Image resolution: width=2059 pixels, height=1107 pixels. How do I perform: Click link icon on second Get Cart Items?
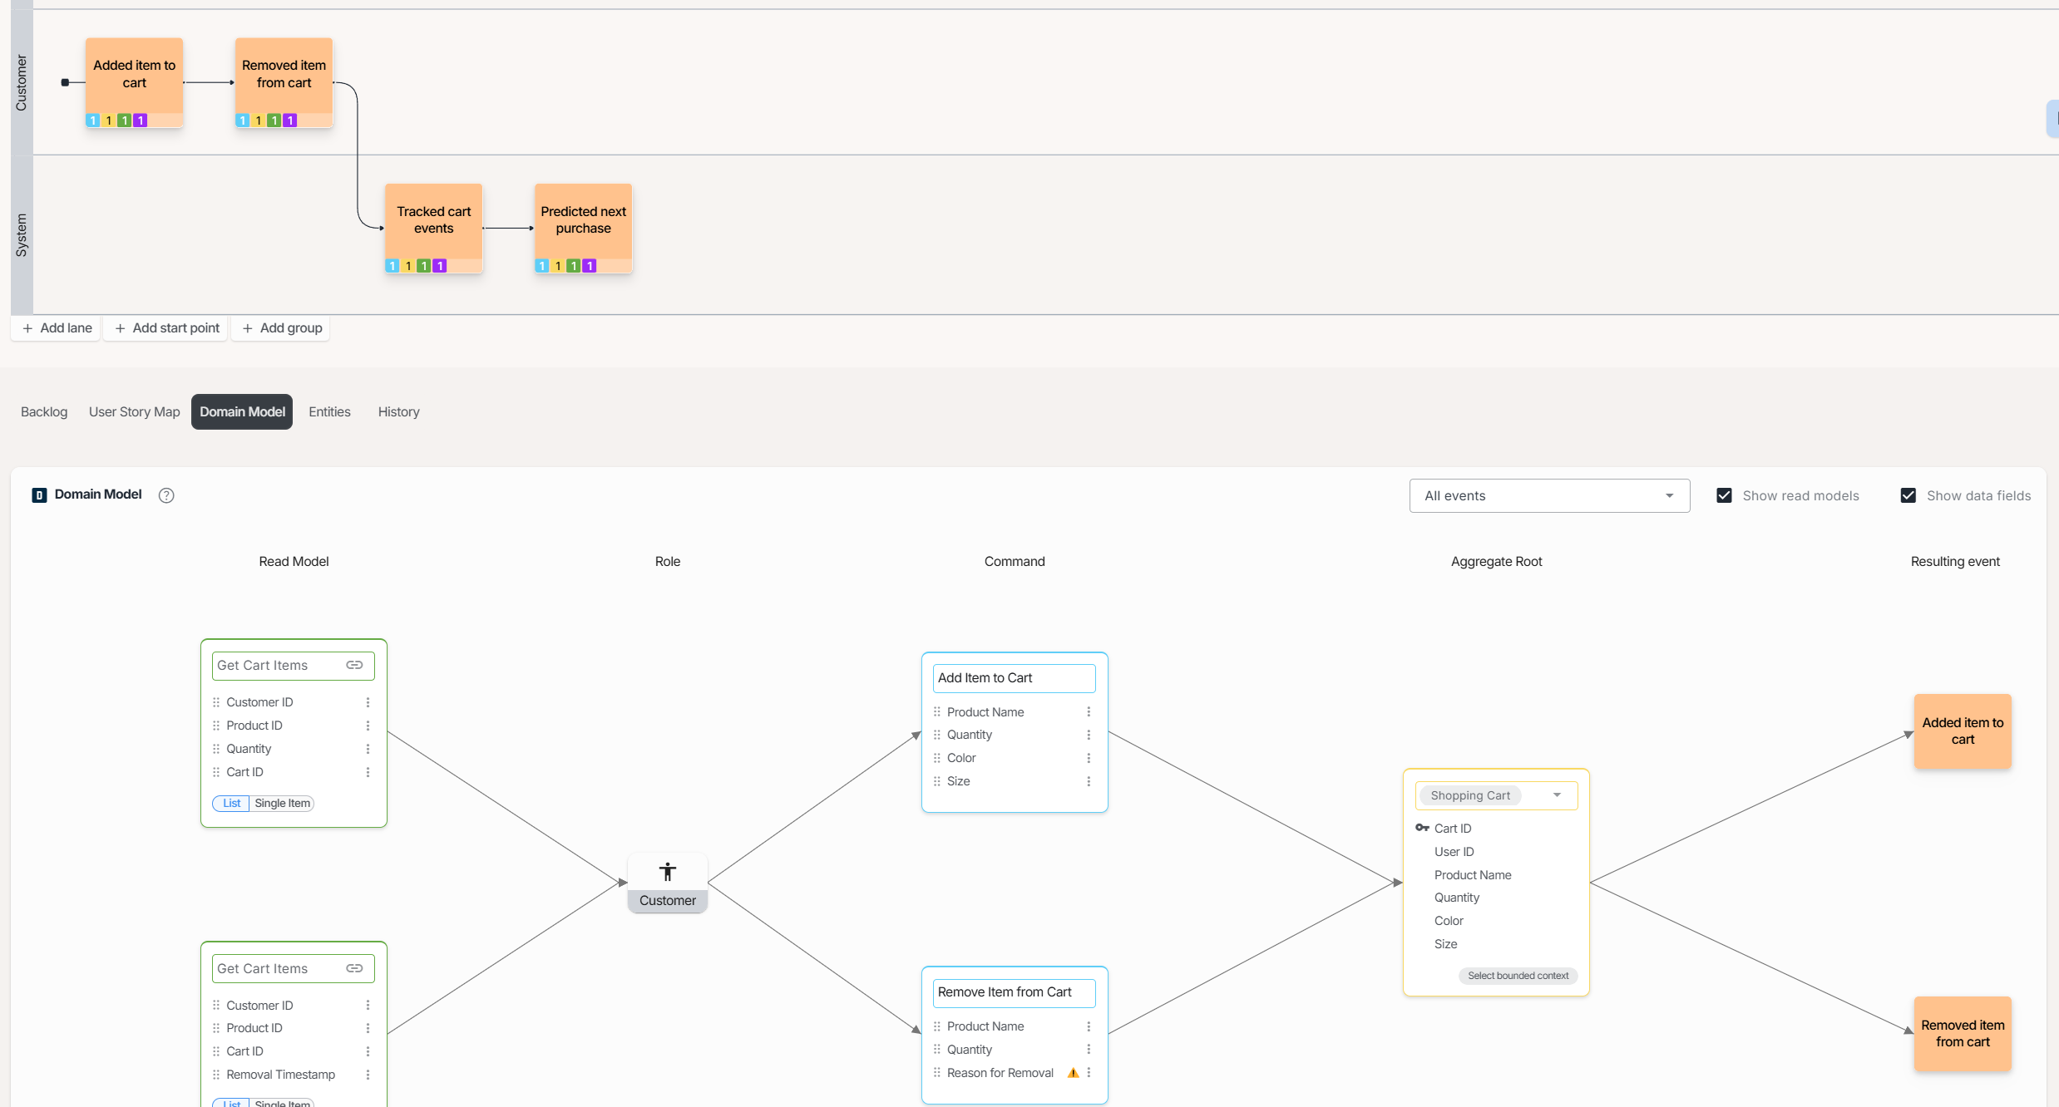[x=354, y=968]
